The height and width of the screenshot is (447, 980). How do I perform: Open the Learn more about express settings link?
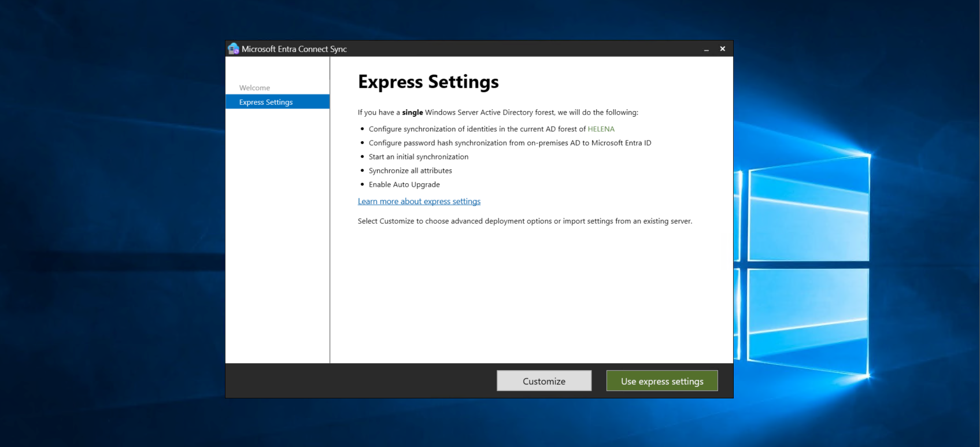pyautogui.click(x=419, y=201)
